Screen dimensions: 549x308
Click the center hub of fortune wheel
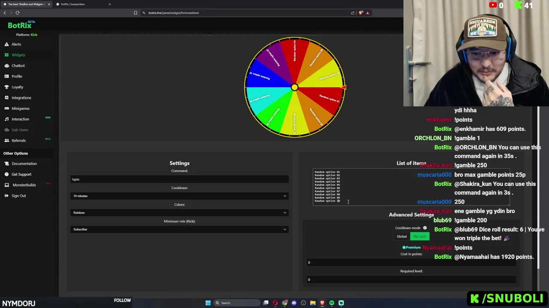pos(294,88)
